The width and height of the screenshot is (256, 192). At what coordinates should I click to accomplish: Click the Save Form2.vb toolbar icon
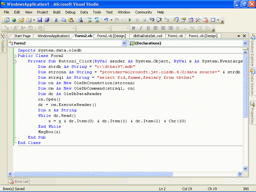click(40, 20)
